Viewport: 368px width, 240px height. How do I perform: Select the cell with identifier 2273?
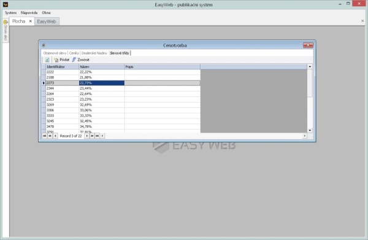(62, 83)
